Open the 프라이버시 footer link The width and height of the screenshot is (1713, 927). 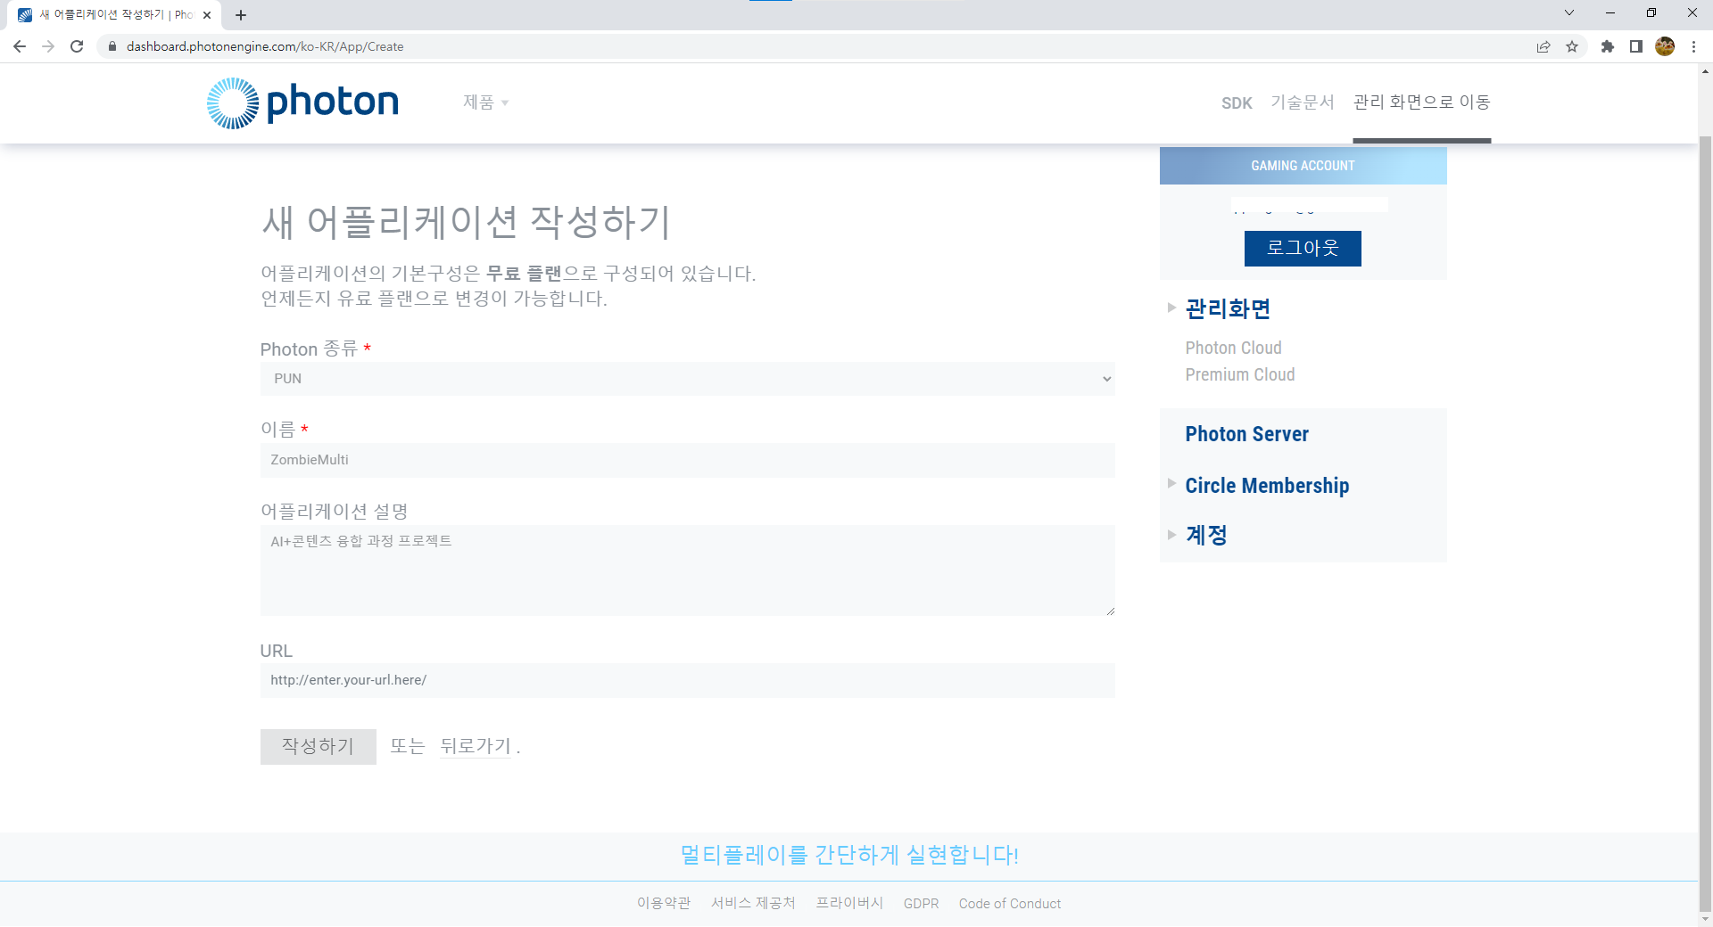[849, 903]
